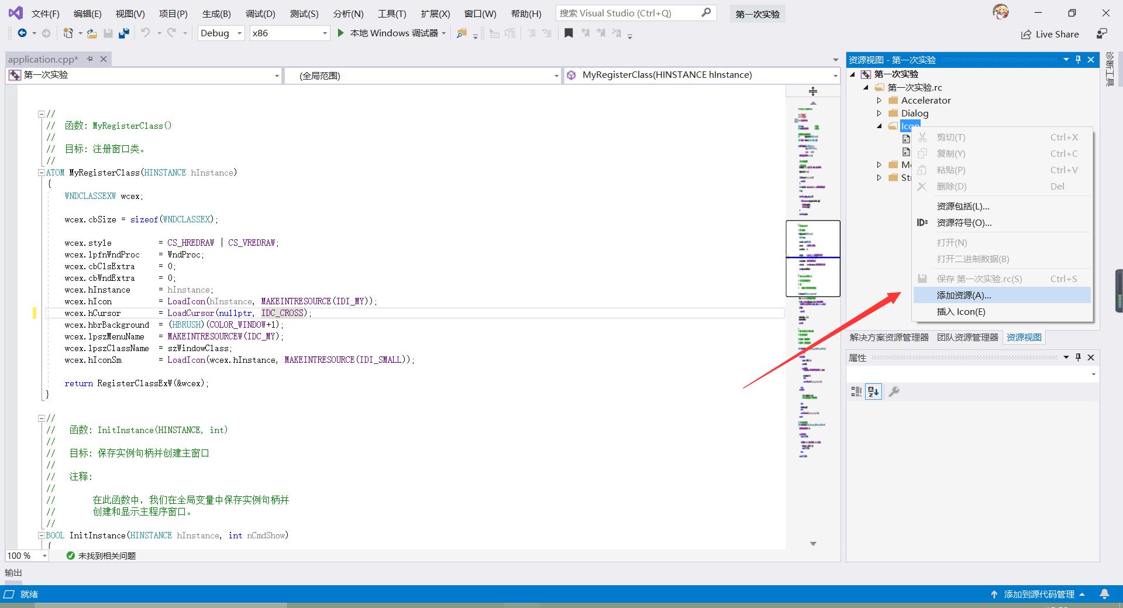The width and height of the screenshot is (1123, 608).
Task: Click the feedback icon at top right
Action: (x=1102, y=33)
